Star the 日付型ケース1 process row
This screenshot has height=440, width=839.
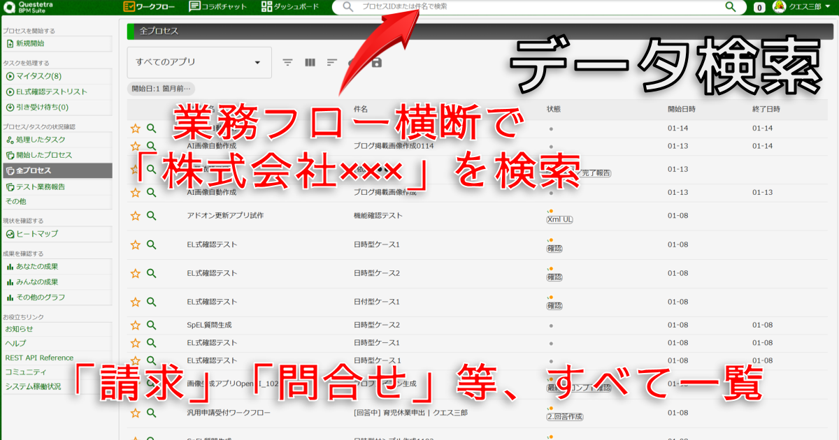click(136, 302)
